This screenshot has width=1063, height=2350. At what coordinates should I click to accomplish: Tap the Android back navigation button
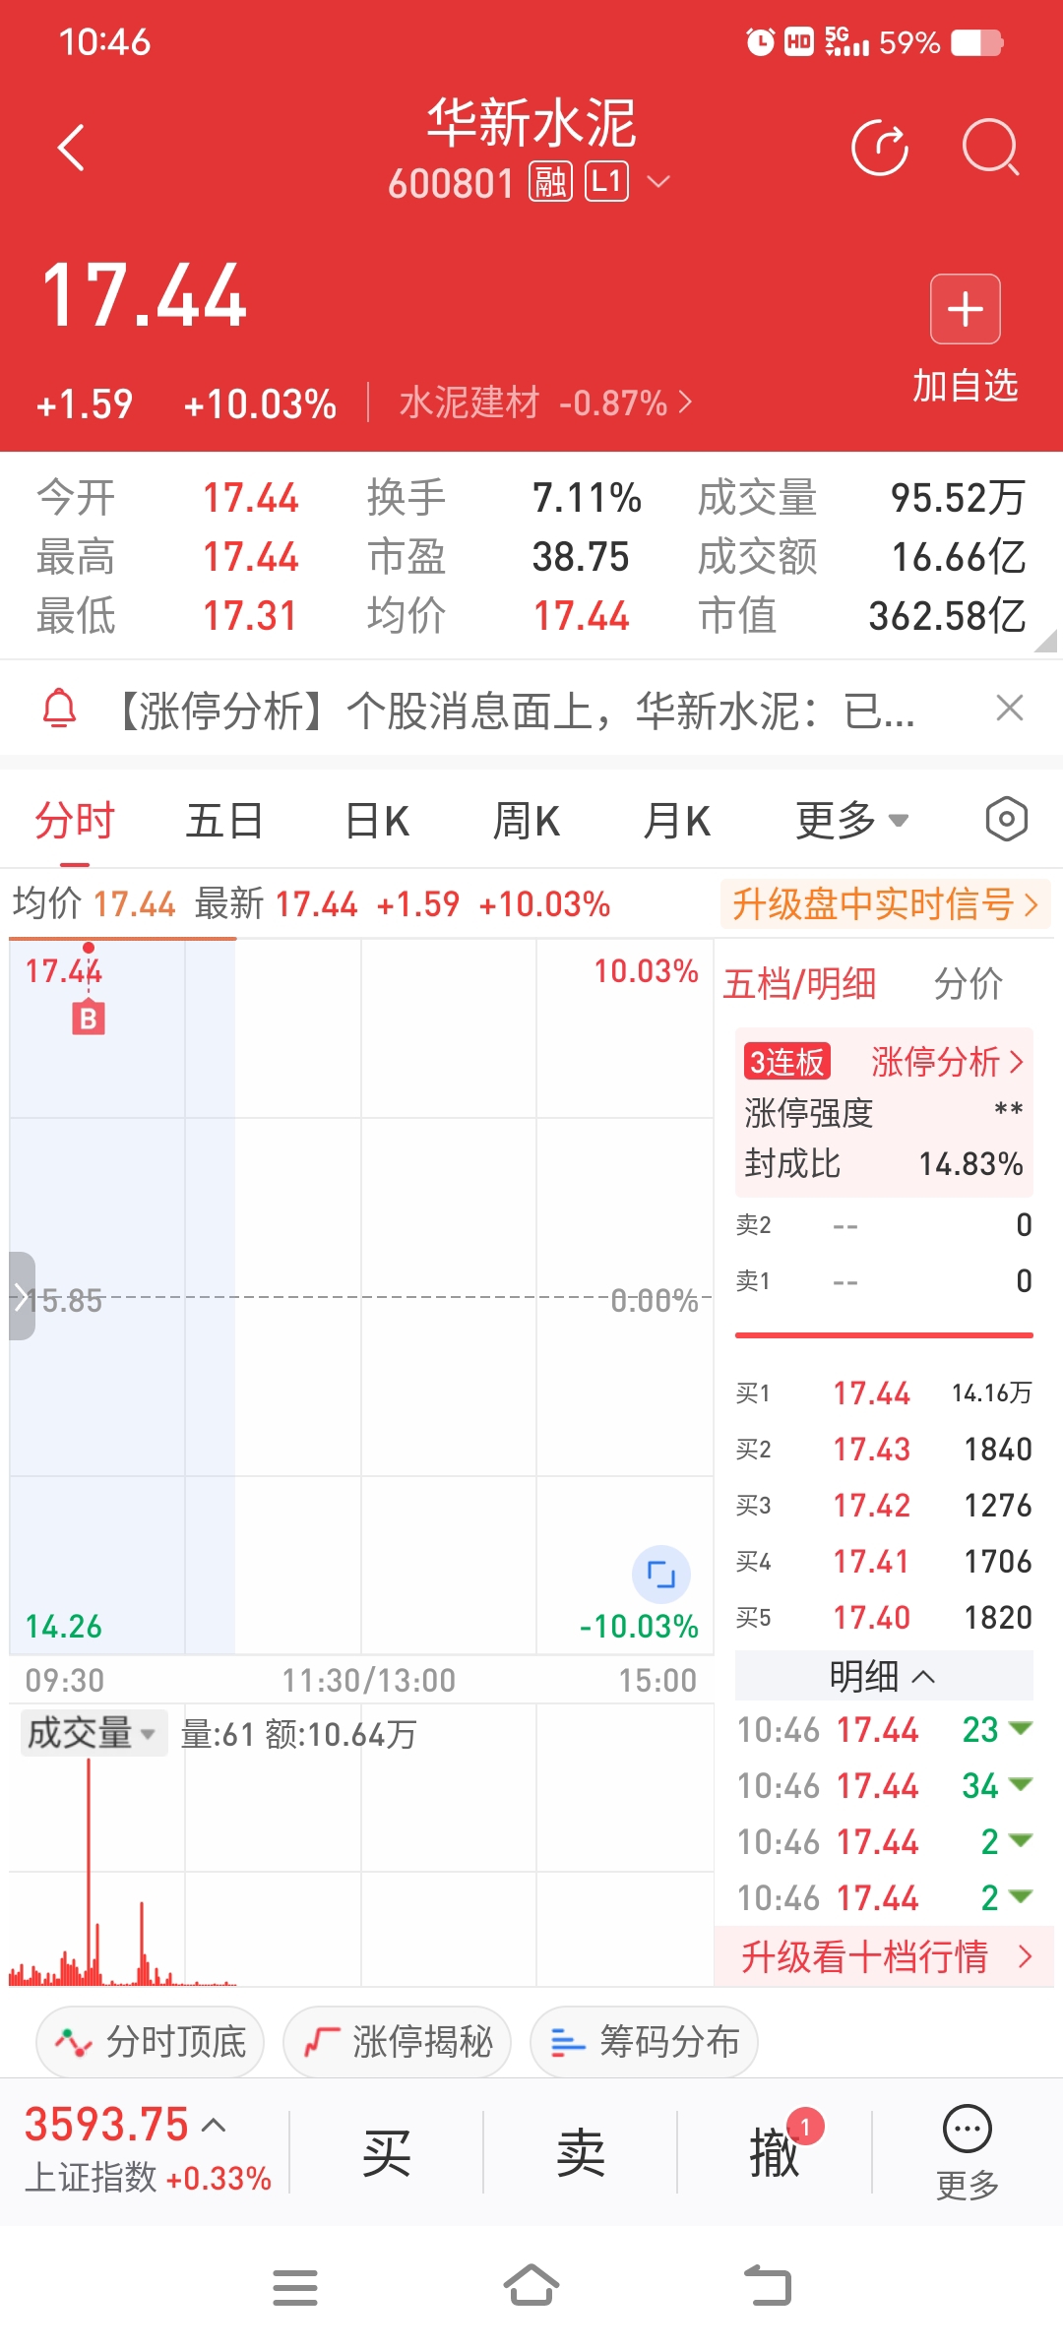tap(768, 2286)
